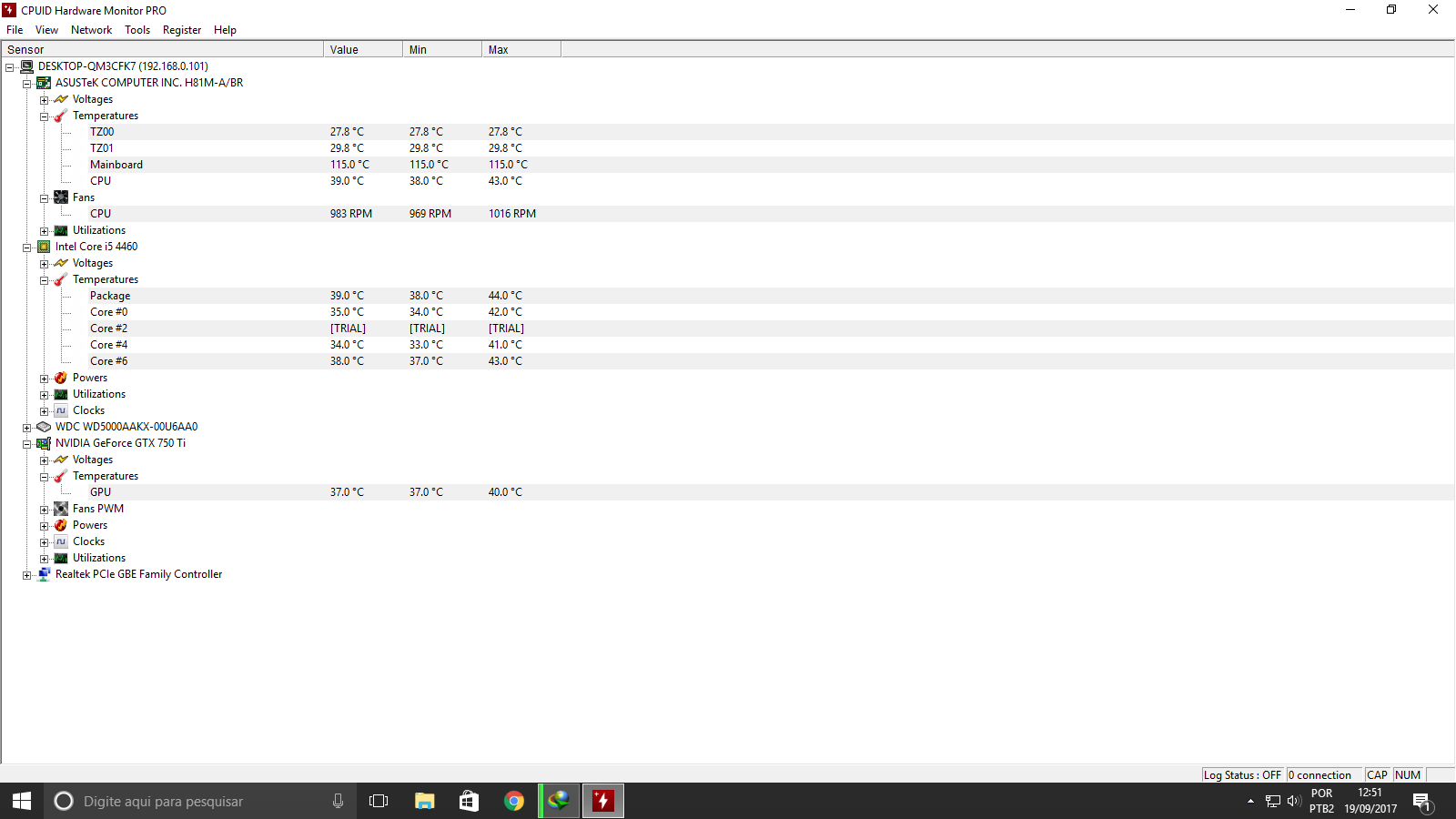Select the graphics card icon beside NVIDIA GeForce
The width and height of the screenshot is (1456, 819).
[x=44, y=443]
